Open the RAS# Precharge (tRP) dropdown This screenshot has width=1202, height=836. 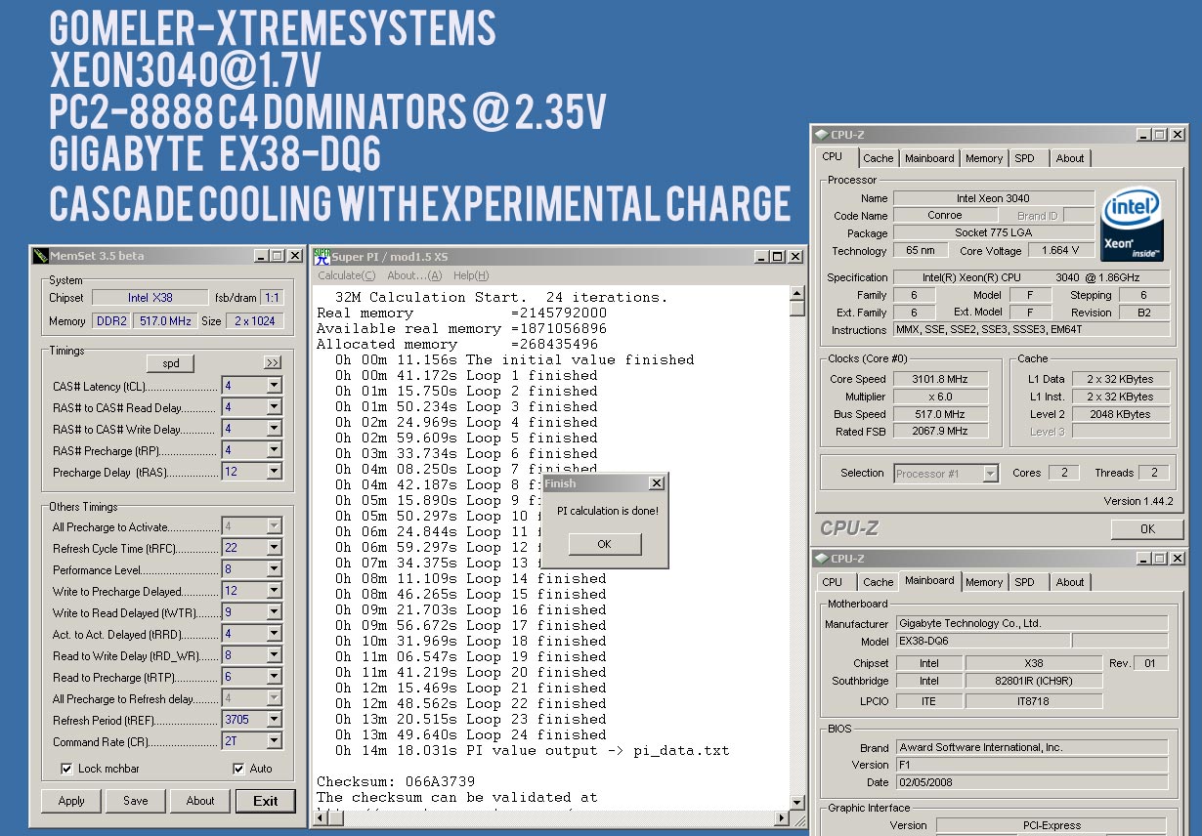pos(274,450)
